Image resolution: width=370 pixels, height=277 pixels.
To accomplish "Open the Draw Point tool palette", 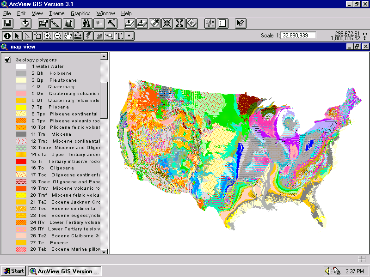I will pyautogui.click(x=129, y=36).
